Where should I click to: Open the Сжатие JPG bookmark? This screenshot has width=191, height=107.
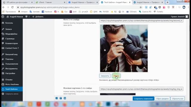(x=145, y=12)
